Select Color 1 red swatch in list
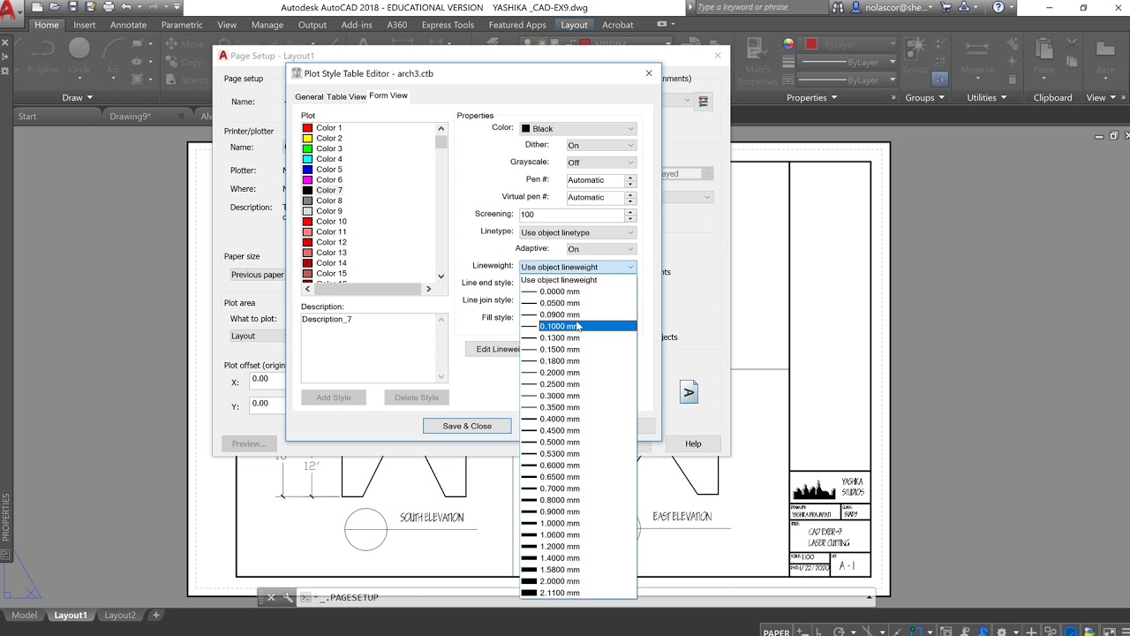Screen dimensions: 1130x636 pos(307,128)
